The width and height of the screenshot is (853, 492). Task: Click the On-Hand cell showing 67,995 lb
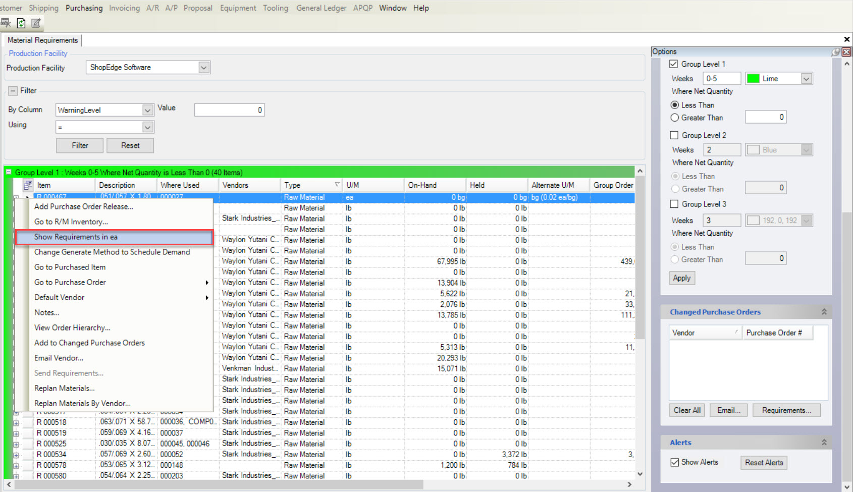tap(435, 261)
